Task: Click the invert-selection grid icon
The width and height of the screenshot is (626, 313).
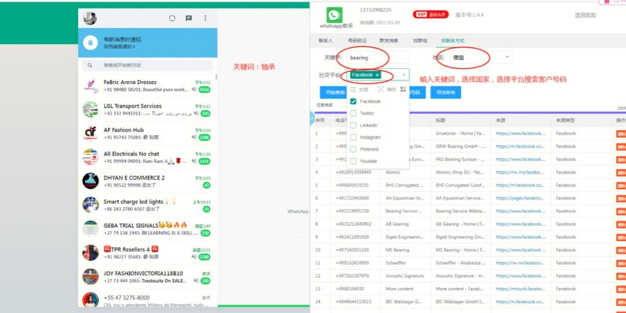Action: pyautogui.click(x=403, y=89)
